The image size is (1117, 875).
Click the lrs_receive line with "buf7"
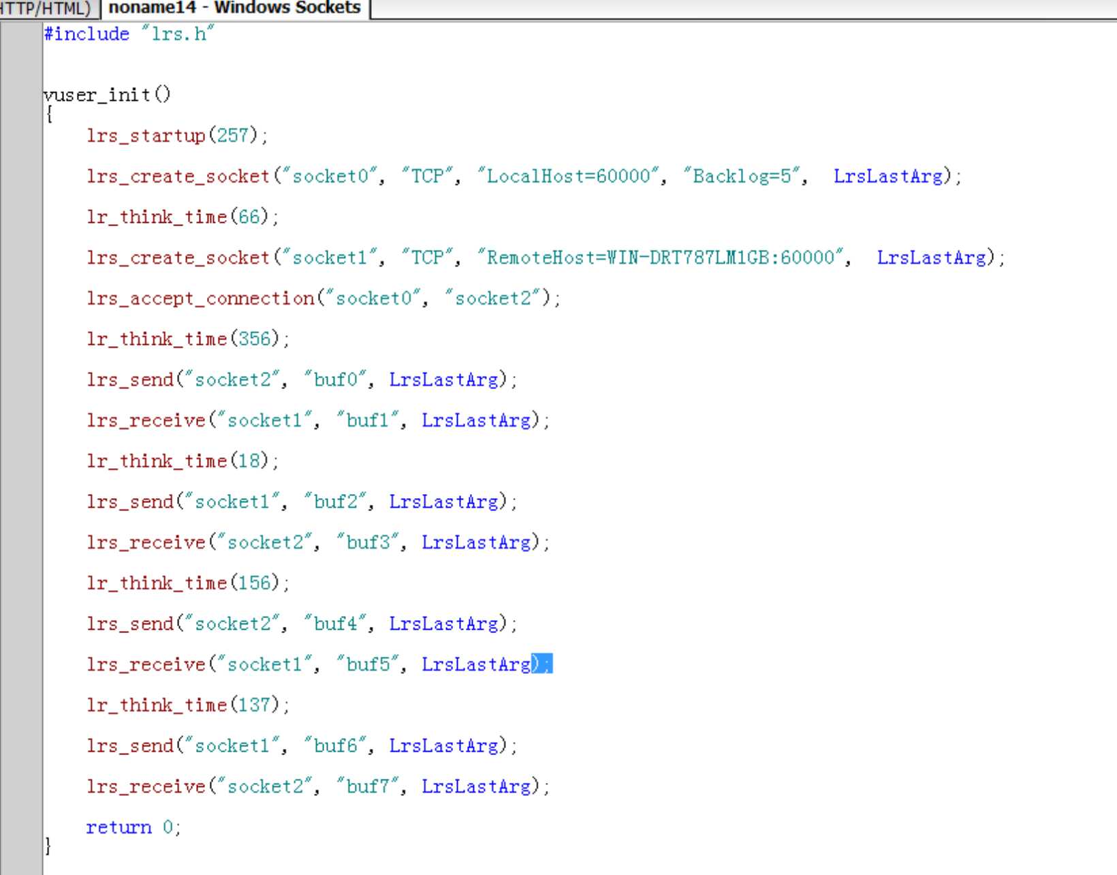pos(318,786)
